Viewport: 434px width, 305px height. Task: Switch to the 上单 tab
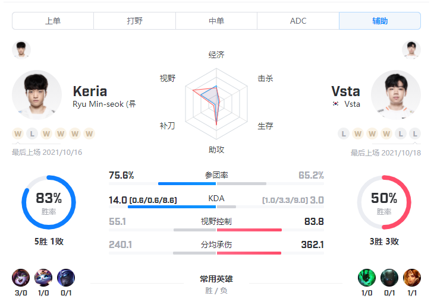pos(53,21)
